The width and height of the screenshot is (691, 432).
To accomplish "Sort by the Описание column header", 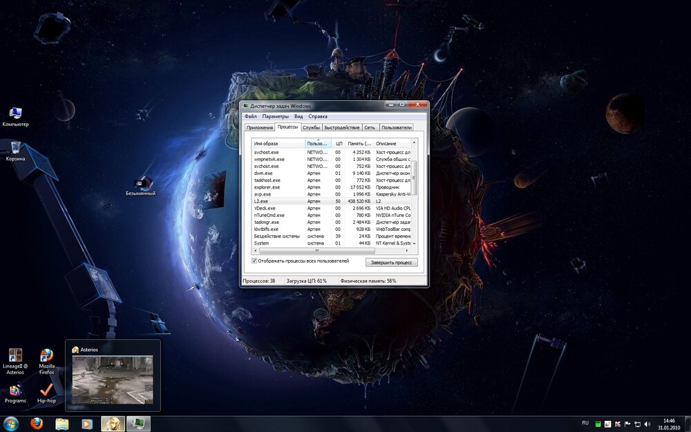I will 392,143.
